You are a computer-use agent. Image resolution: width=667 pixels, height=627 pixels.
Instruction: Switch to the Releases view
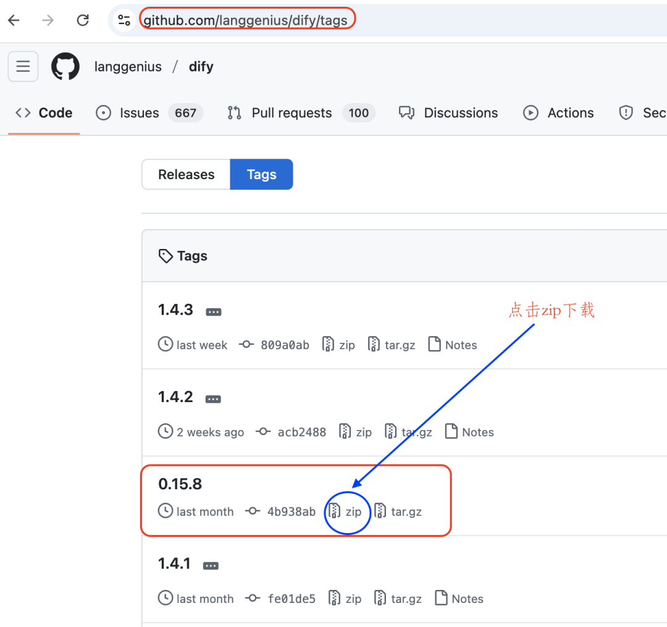pos(187,174)
